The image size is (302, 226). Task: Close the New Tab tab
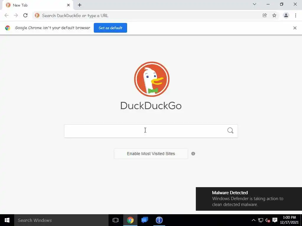(x=68, y=5)
